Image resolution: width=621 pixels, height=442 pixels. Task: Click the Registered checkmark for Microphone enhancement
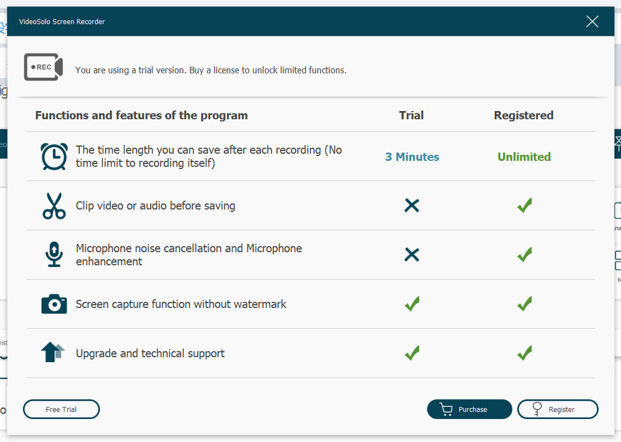(525, 254)
